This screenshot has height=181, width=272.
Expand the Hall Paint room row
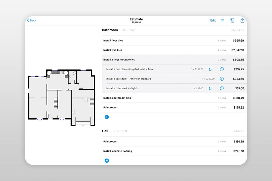(x=174, y=141)
